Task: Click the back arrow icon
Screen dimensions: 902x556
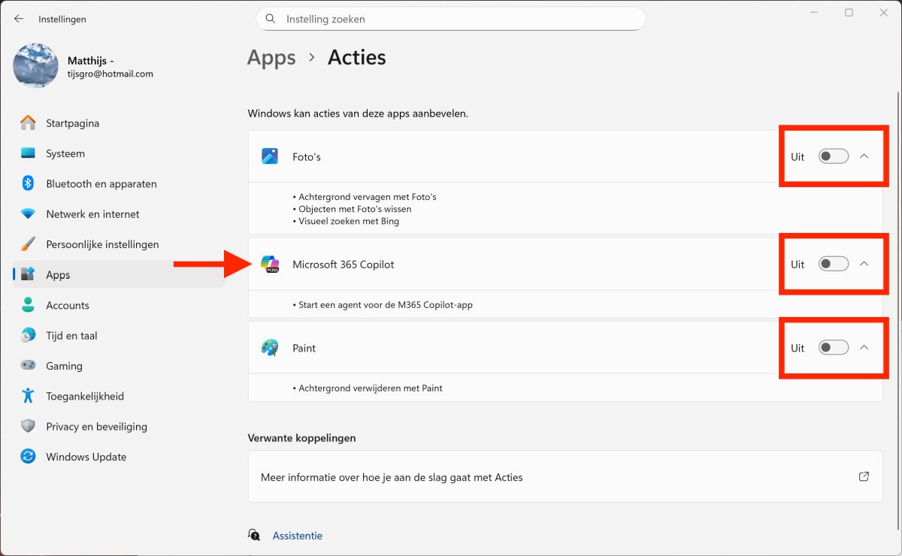Action: pos(19,19)
